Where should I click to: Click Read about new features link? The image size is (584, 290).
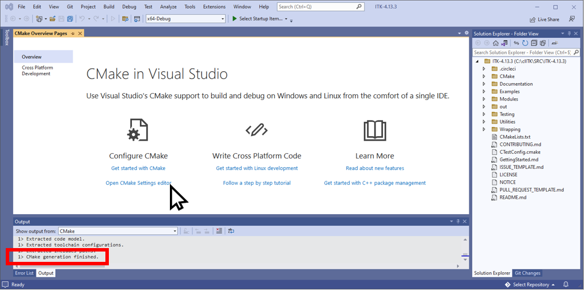coord(375,168)
